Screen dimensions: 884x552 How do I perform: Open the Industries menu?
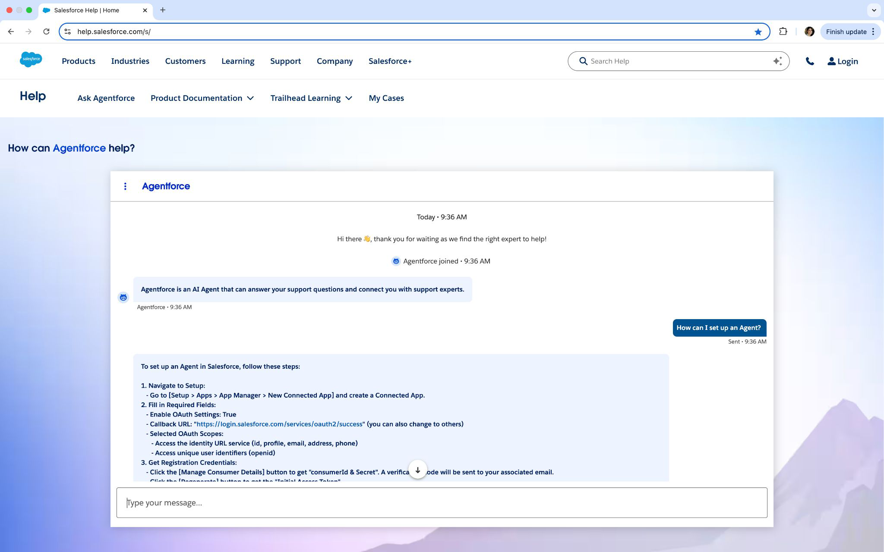click(x=130, y=61)
